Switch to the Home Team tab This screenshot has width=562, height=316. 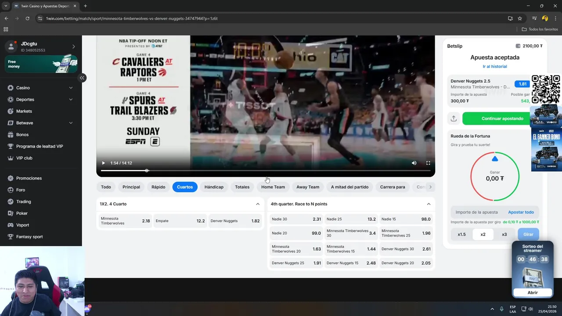point(273,187)
